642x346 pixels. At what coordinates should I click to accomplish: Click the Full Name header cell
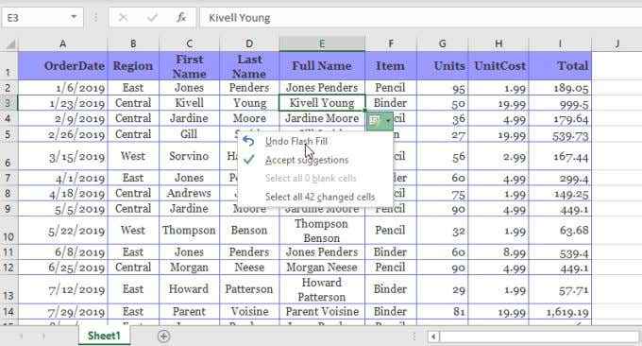pos(322,65)
